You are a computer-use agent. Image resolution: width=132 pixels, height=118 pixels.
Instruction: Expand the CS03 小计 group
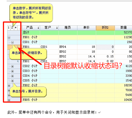(12, 71)
